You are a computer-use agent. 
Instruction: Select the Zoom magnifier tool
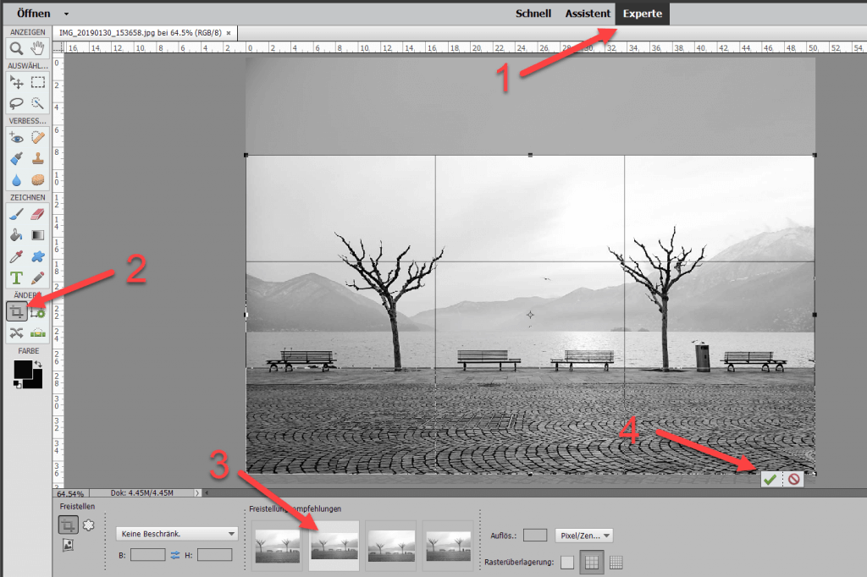[x=17, y=48]
